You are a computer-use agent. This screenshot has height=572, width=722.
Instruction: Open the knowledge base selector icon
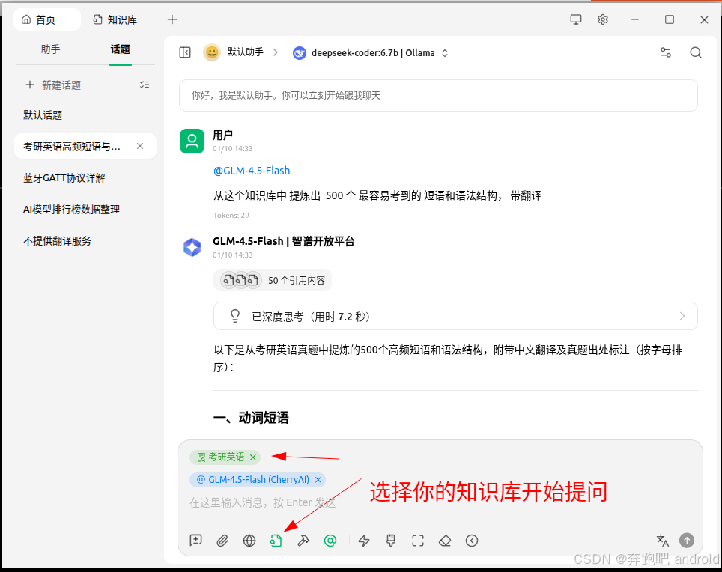[x=276, y=541]
